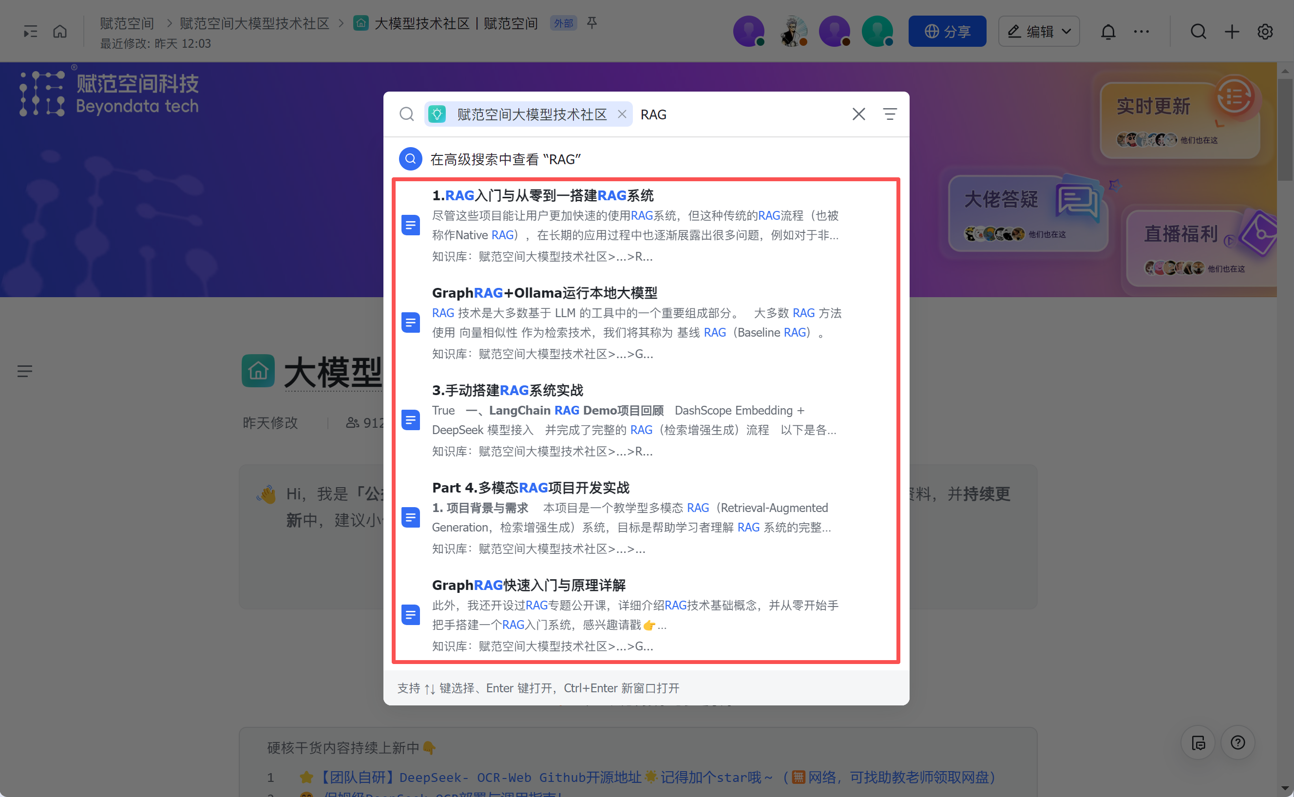
Task: Click the third collaborator avatar, purple
Action: click(835, 32)
